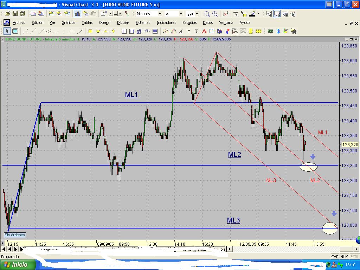Expand the line color pen dropdown arrow
360x270 pixels.
pos(258,14)
